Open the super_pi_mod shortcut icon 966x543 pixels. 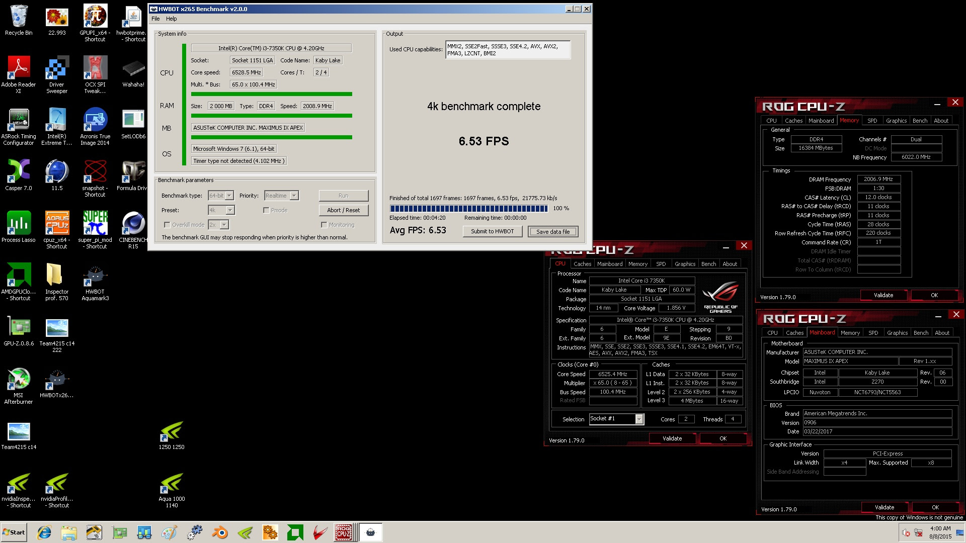click(95, 230)
